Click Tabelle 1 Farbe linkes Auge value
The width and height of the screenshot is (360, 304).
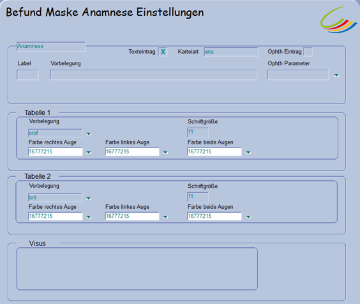tap(132, 151)
